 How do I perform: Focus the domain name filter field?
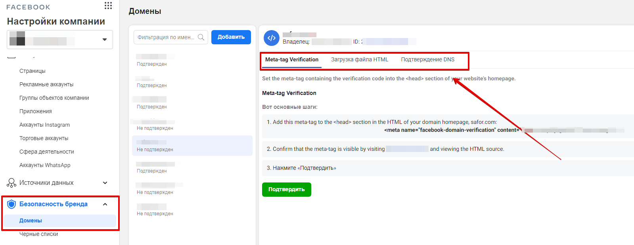click(x=166, y=37)
